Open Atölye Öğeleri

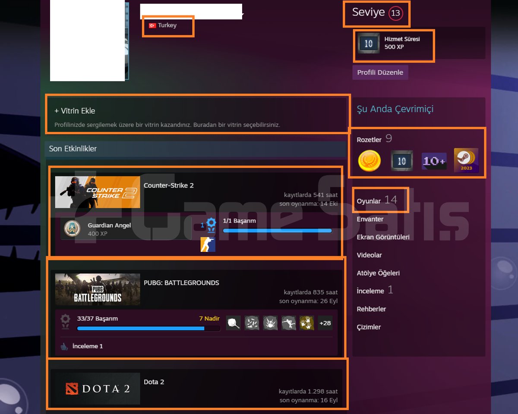click(x=378, y=273)
